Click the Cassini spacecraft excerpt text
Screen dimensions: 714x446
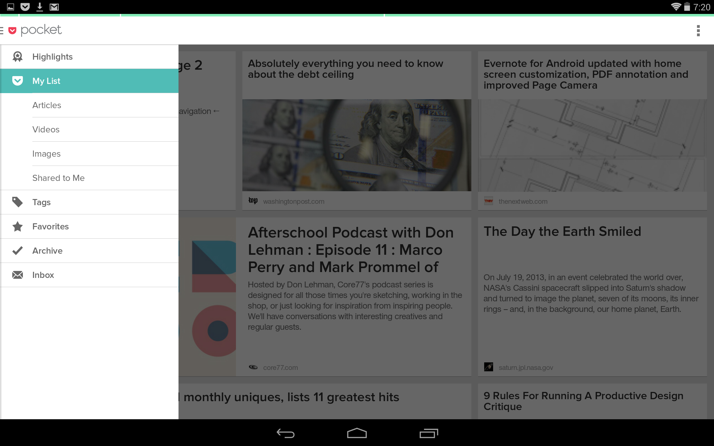(x=591, y=293)
